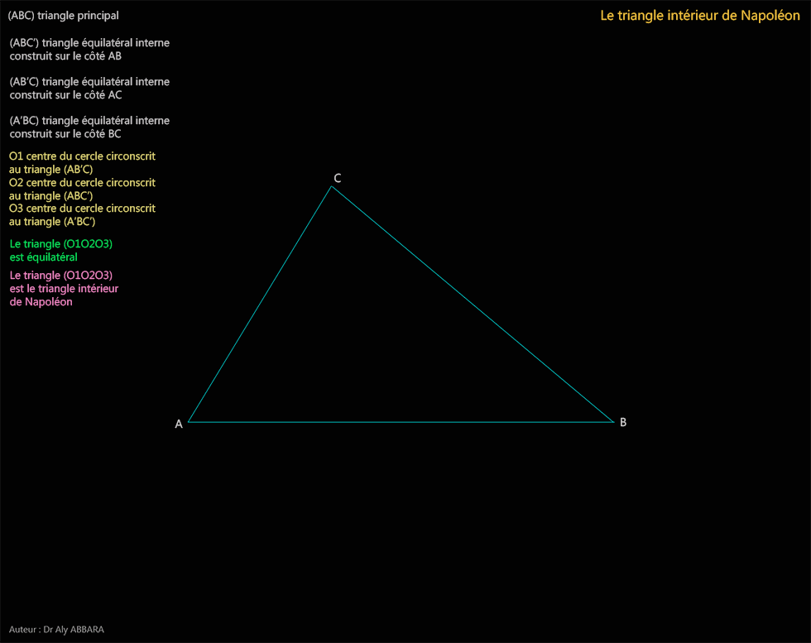
Task: Select the line "(ABC) triangle principal"
Action: [63, 15]
